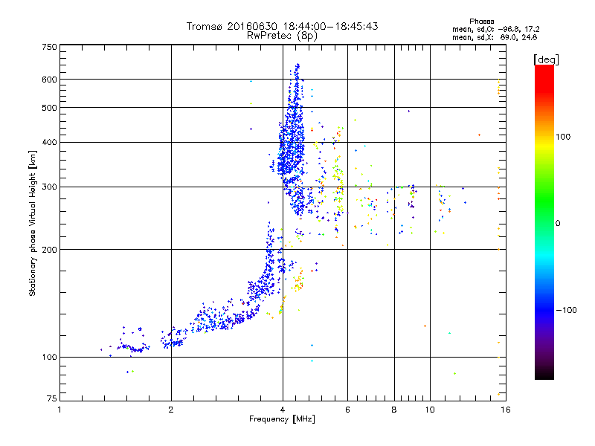Click the '[deg]' colorbar unit label

point(546,59)
